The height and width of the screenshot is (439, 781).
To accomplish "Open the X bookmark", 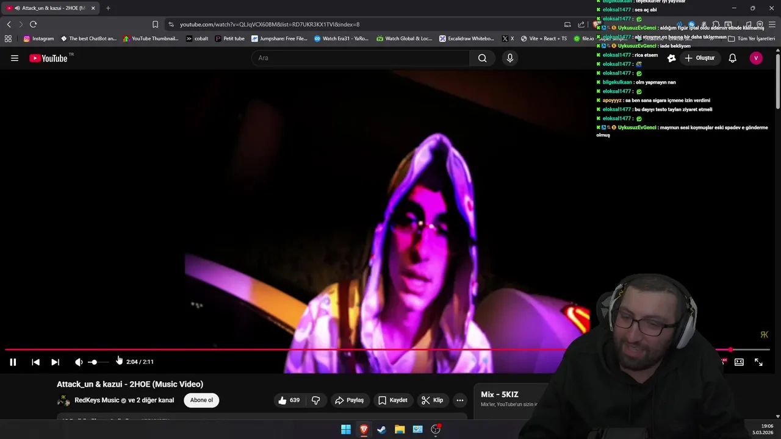I will tap(508, 38).
